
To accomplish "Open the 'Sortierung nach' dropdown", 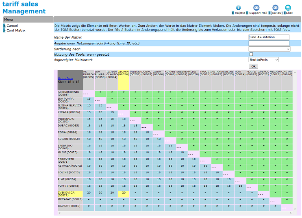I will [269, 49].
